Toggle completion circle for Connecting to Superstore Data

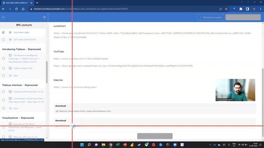tap(4, 100)
